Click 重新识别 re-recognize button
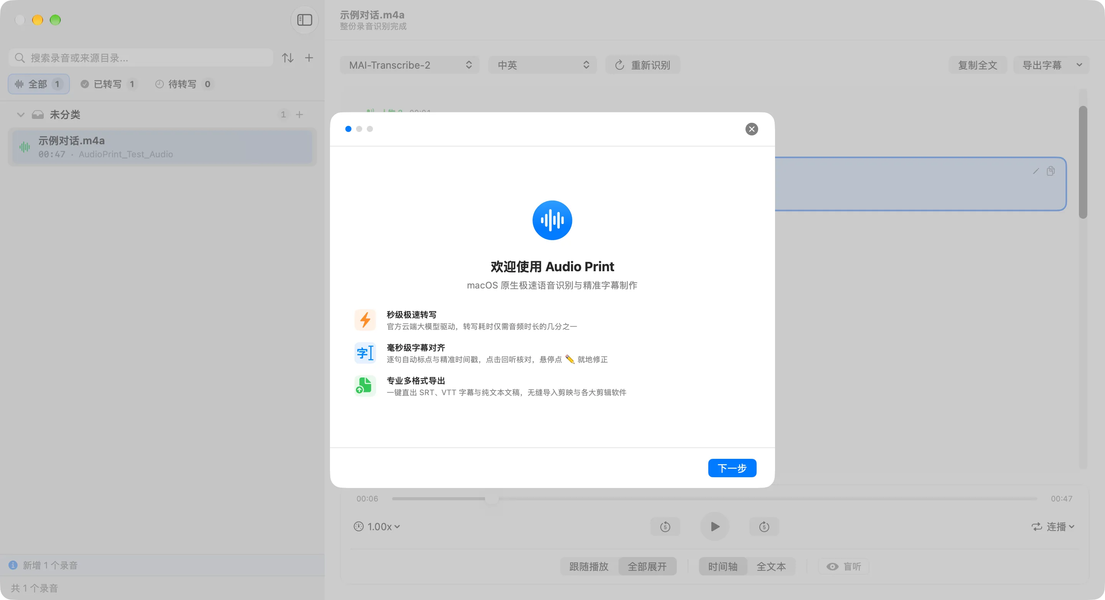Screen dimensions: 1105x600 pos(643,65)
